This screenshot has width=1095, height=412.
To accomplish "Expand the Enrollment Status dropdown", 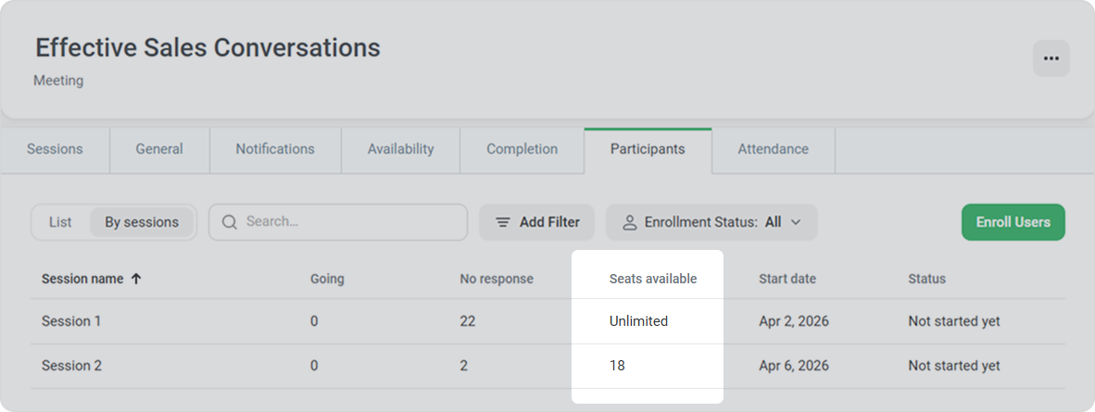I will point(711,222).
